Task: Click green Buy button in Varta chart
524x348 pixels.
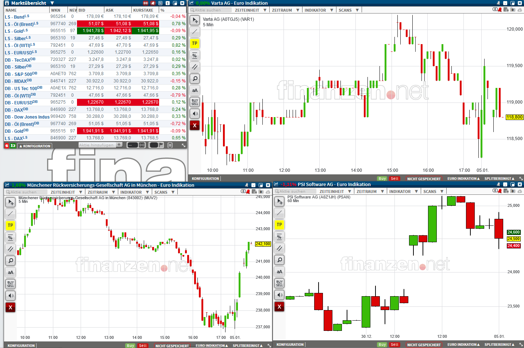Action: click(x=382, y=179)
